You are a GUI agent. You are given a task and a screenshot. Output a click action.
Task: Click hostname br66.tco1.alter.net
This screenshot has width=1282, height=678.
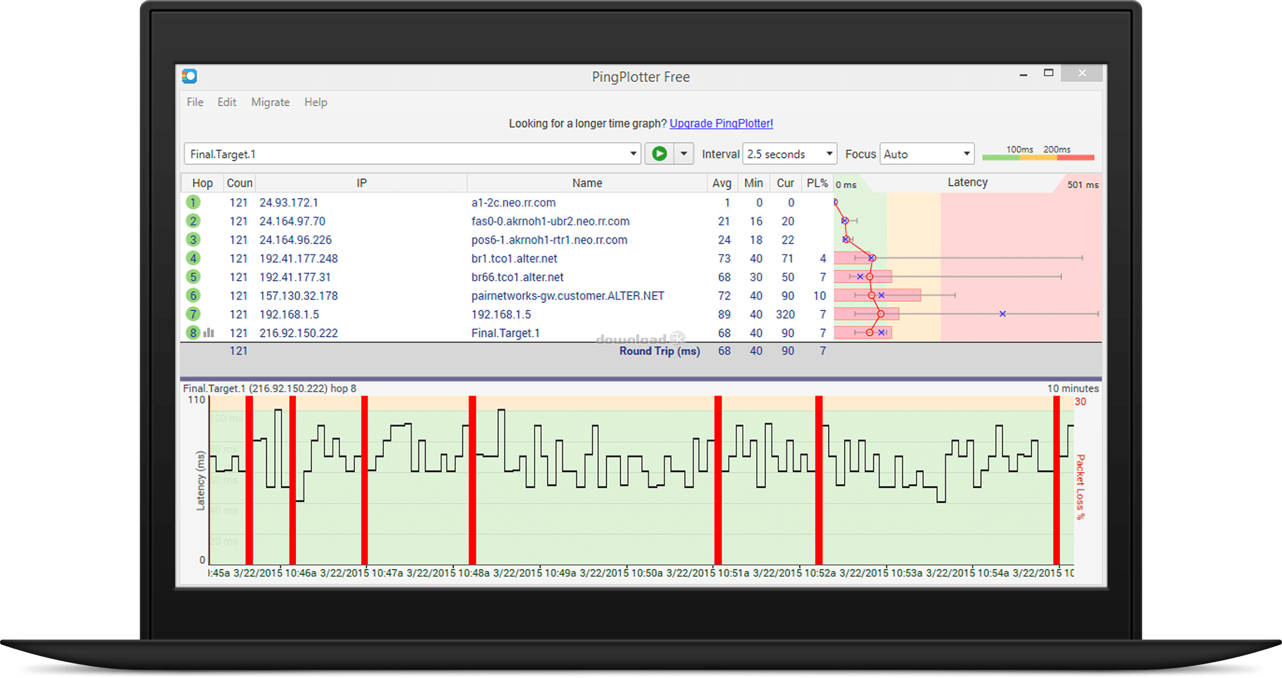tap(517, 277)
